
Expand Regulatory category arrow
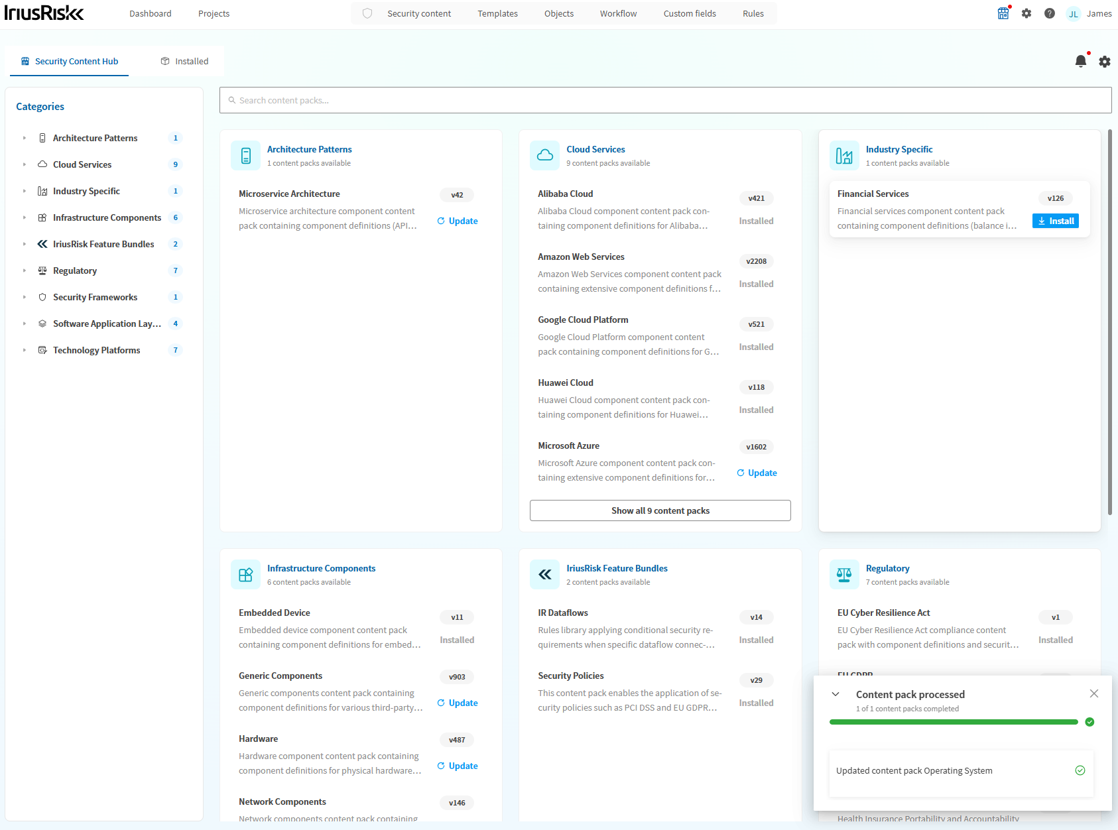25,270
